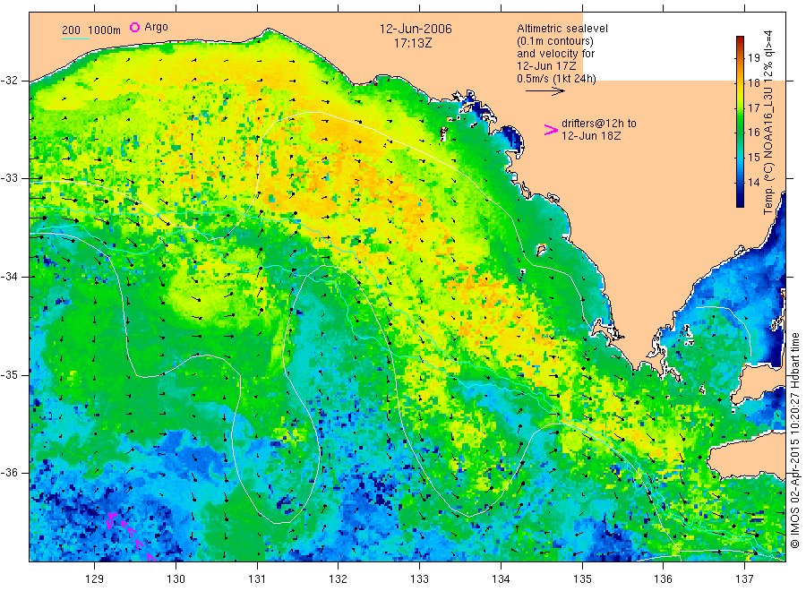Click the '(0.1m contours)' caption line
Viewport: 806px width, 591px height.
554,41
